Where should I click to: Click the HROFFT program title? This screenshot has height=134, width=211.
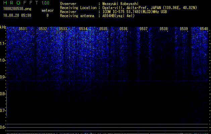[21, 3]
